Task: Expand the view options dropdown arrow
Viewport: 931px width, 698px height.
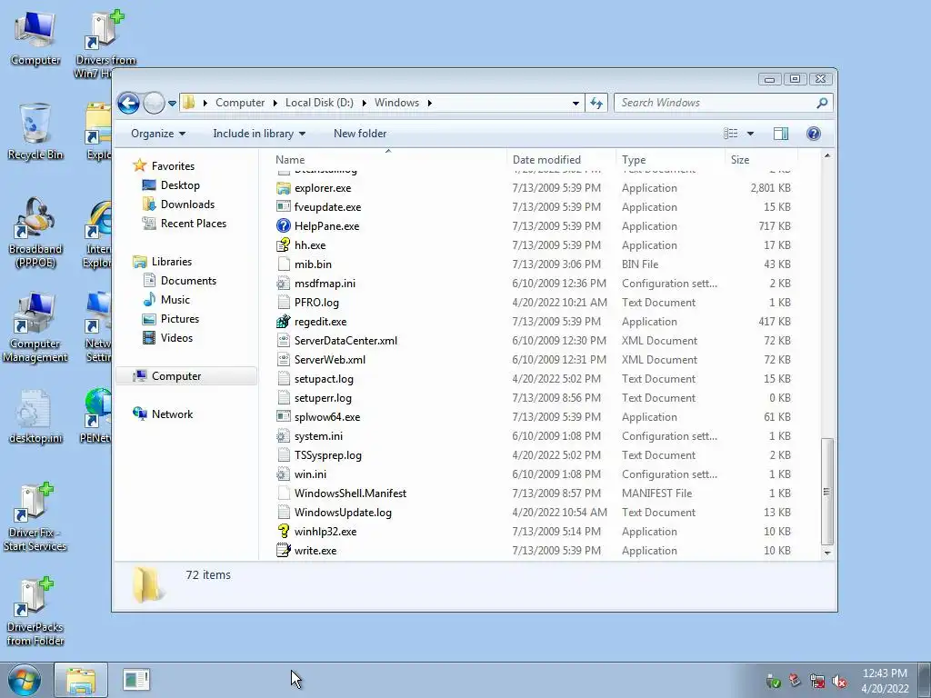Action: click(750, 134)
